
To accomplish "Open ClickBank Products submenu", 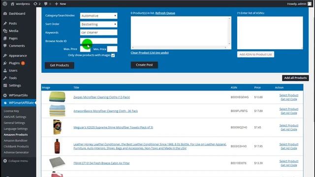I will click(16, 147).
